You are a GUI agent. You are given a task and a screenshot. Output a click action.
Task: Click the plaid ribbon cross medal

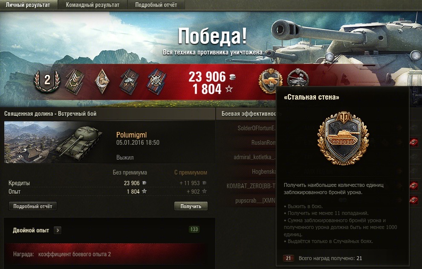point(156,82)
